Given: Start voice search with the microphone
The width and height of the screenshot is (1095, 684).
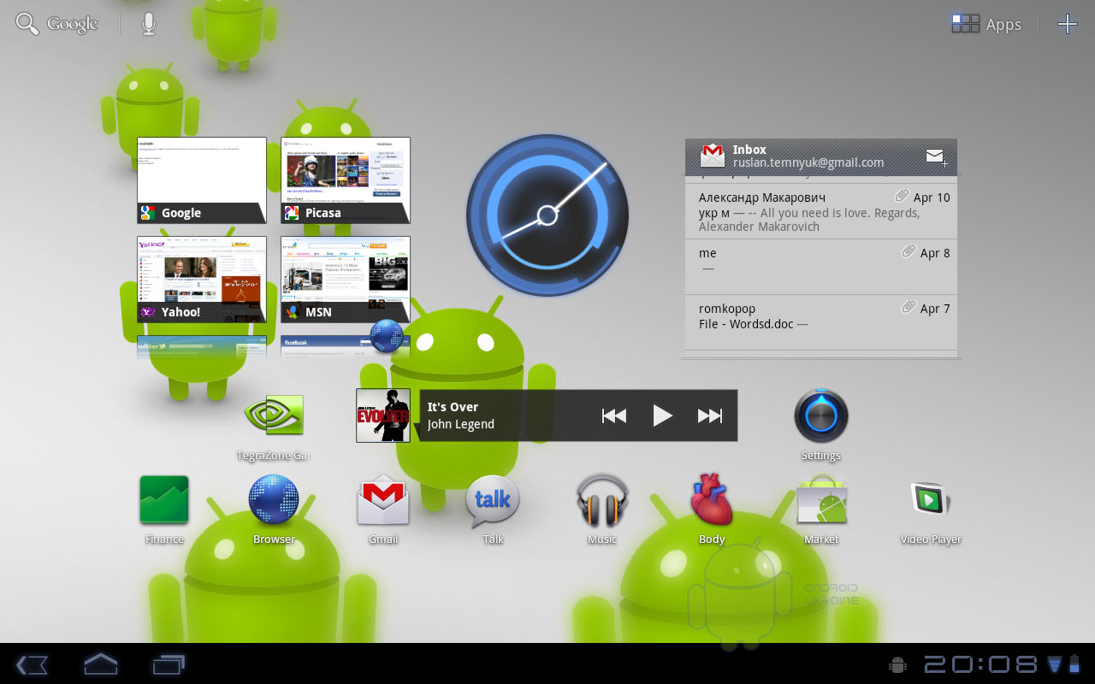Looking at the screenshot, I should (x=149, y=24).
